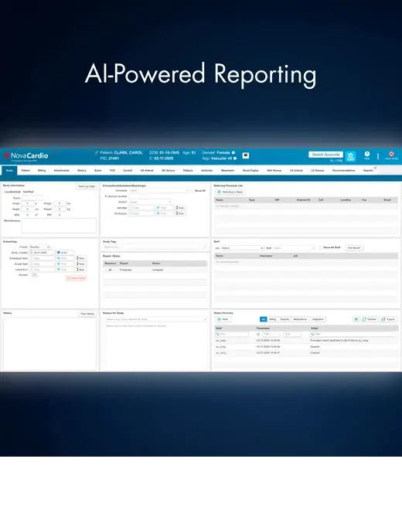Screen dimensions: 402x520
Task: Open the message icon beside Gender
Action: (245, 155)
